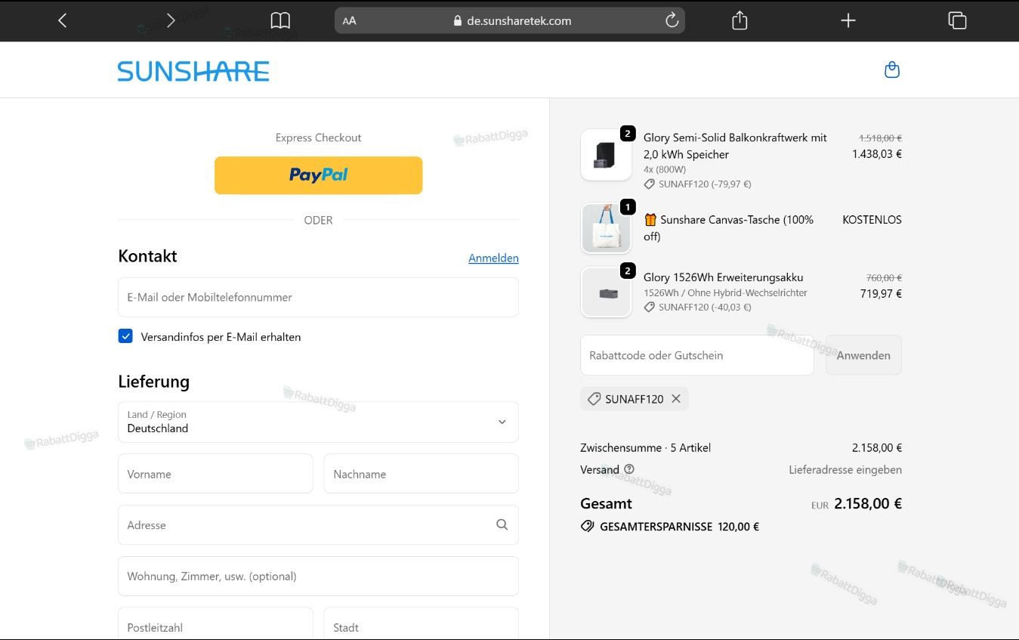Click the 1.438,03 € discounted price
This screenshot has width=1019, height=640.
point(877,154)
